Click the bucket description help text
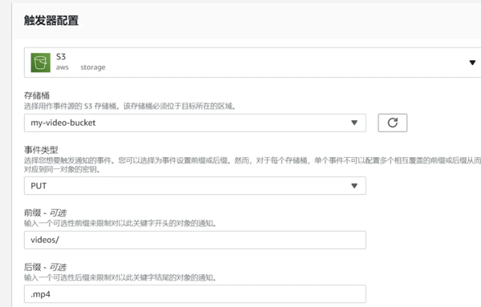 (x=130, y=106)
